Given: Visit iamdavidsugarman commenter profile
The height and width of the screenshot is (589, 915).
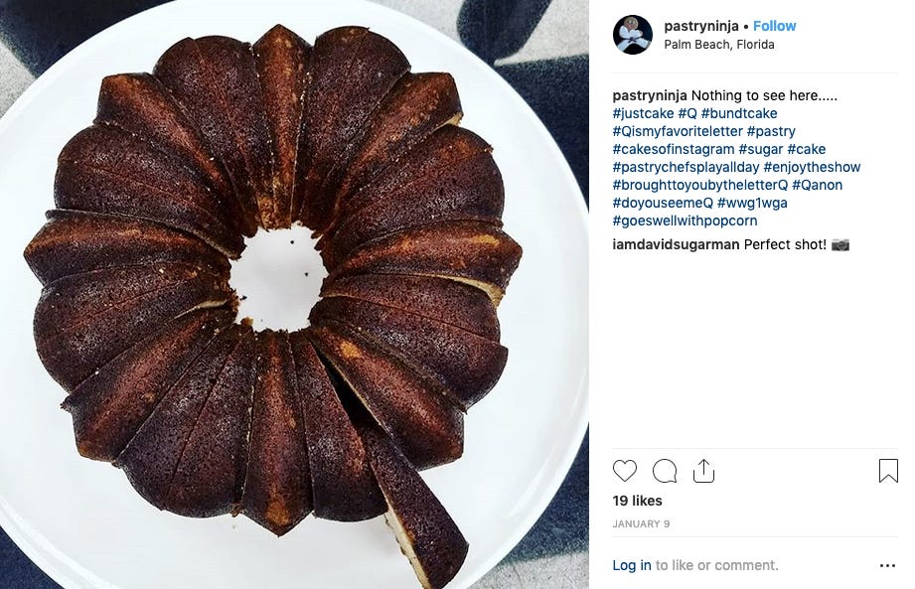Looking at the screenshot, I should (x=676, y=244).
